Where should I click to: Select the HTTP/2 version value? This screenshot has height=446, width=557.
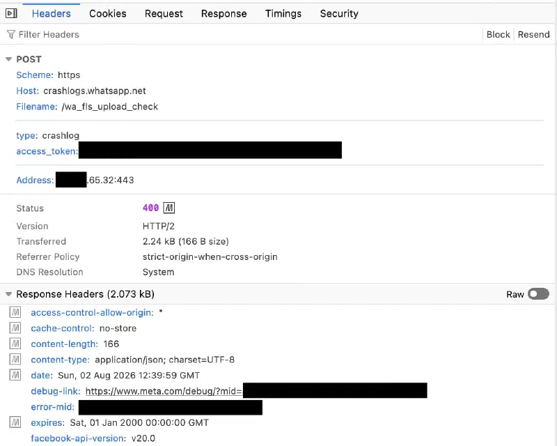[159, 226]
